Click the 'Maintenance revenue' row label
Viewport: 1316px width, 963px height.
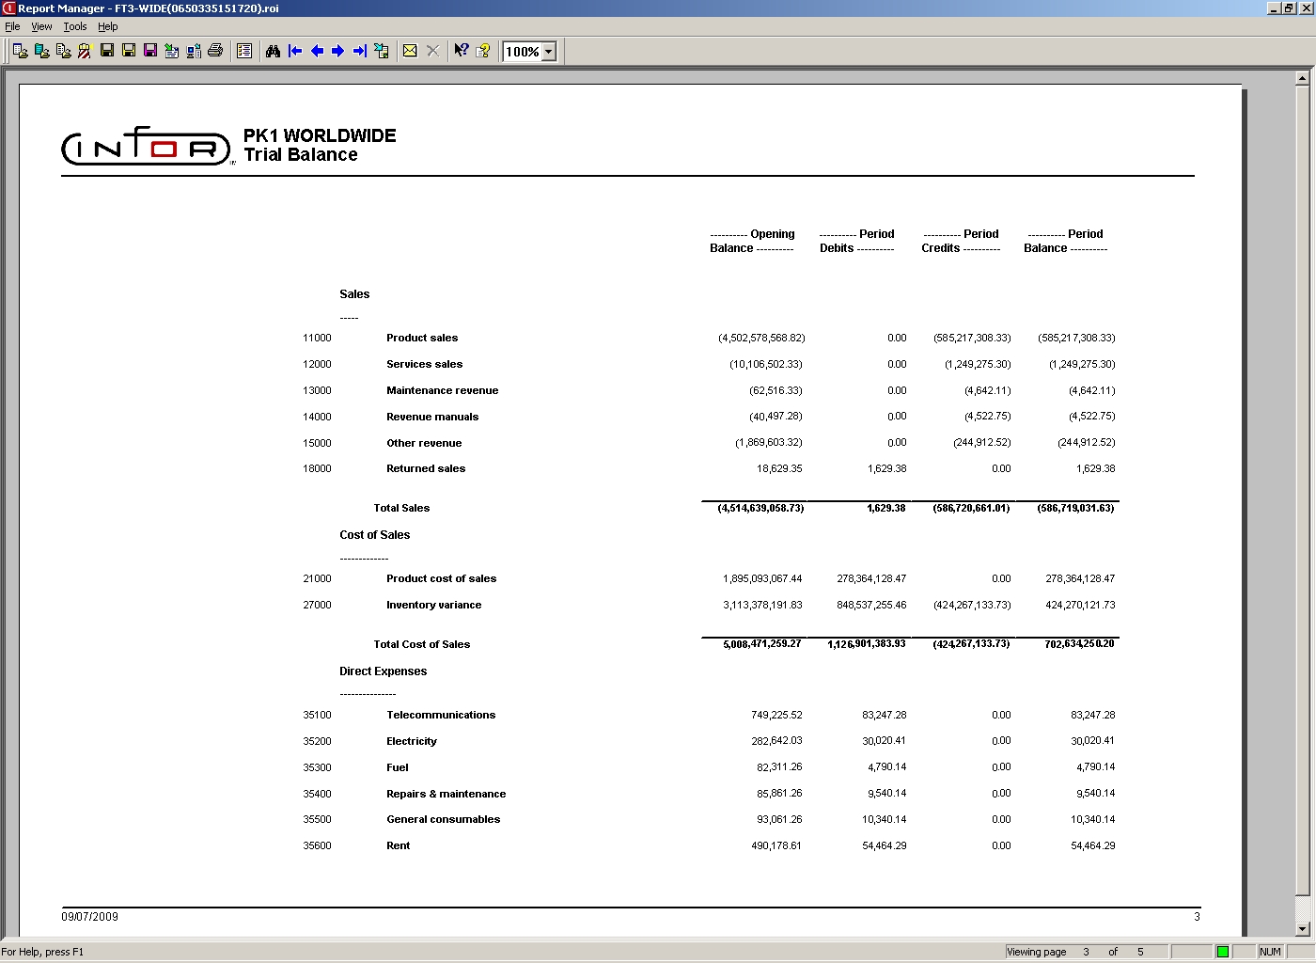pos(442,390)
